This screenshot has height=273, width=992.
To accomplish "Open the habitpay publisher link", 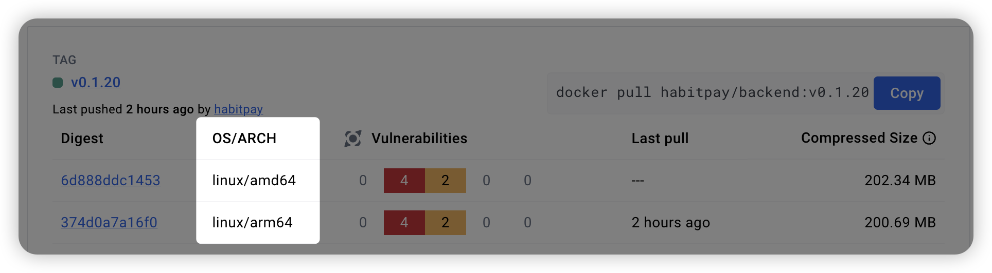I will 238,109.
